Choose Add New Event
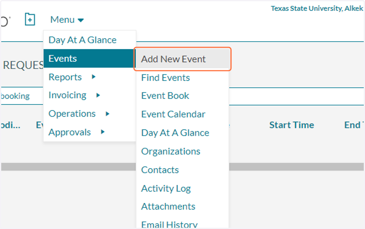 (x=182, y=59)
